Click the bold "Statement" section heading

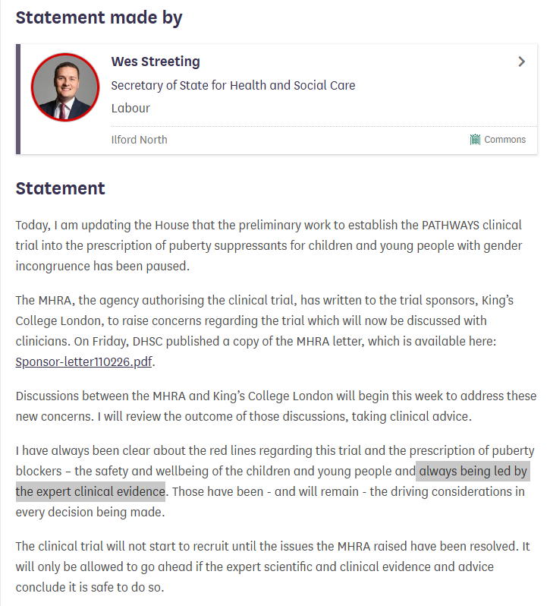60,188
